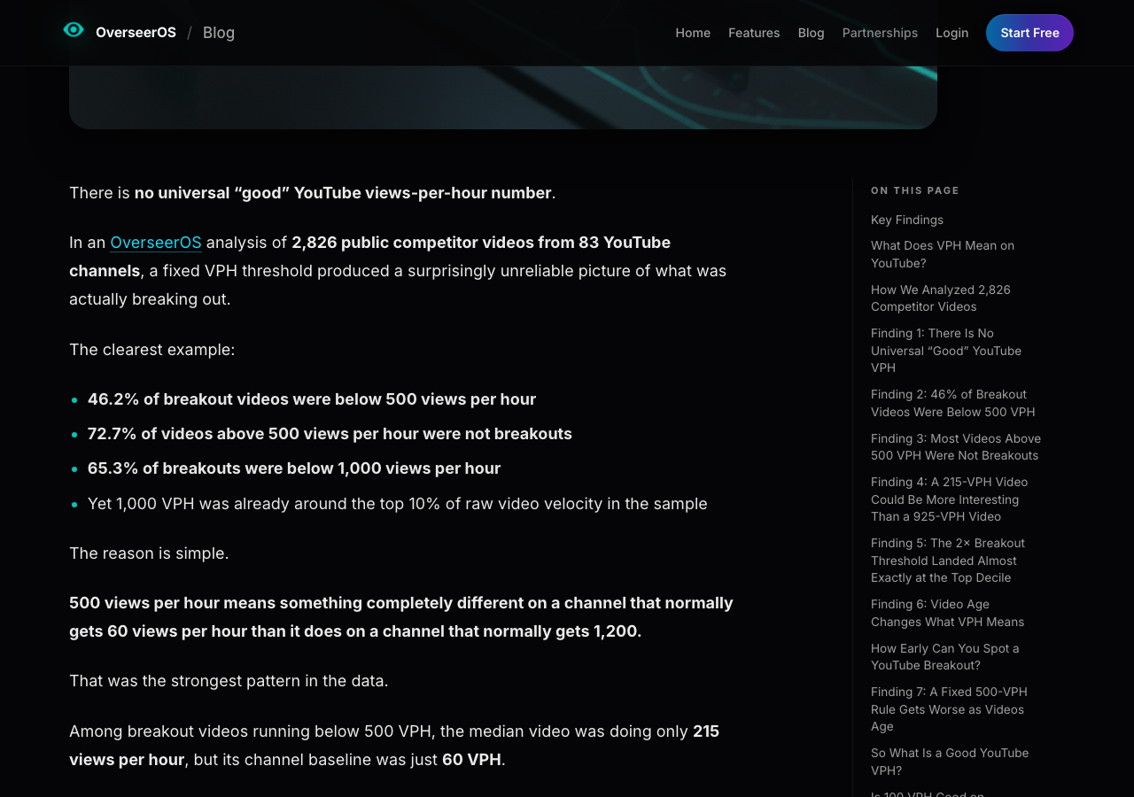This screenshot has width=1134, height=797.
Task: Select Blog in the top navigation menu
Action: (x=811, y=33)
